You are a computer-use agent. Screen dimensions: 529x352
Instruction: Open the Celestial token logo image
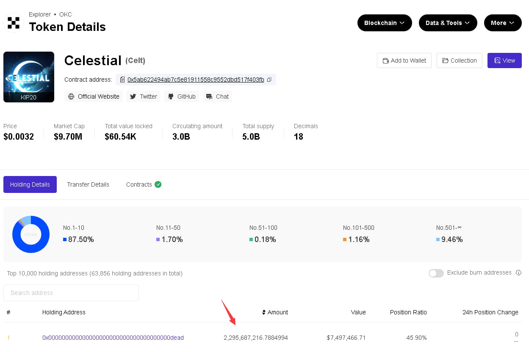click(x=29, y=77)
